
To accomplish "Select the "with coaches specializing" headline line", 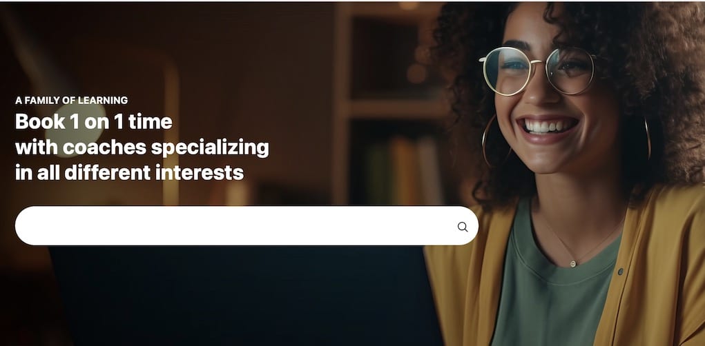I will [x=142, y=147].
